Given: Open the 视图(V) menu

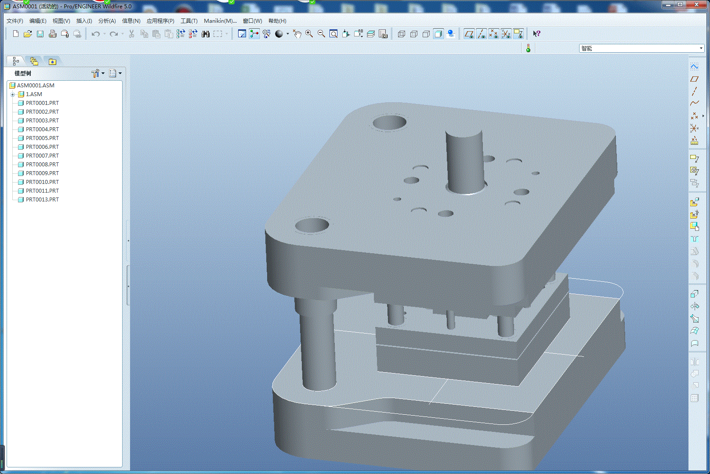Looking at the screenshot, I should tap(61, 21).
